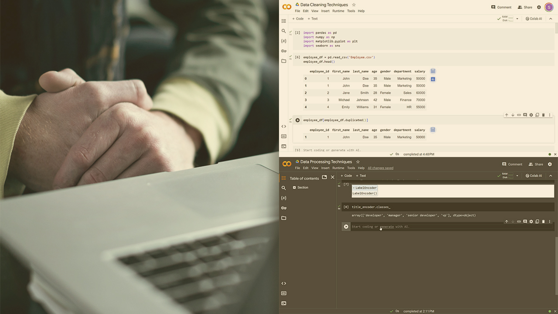
Task: Open the code snippets icon
Action: 284,126
